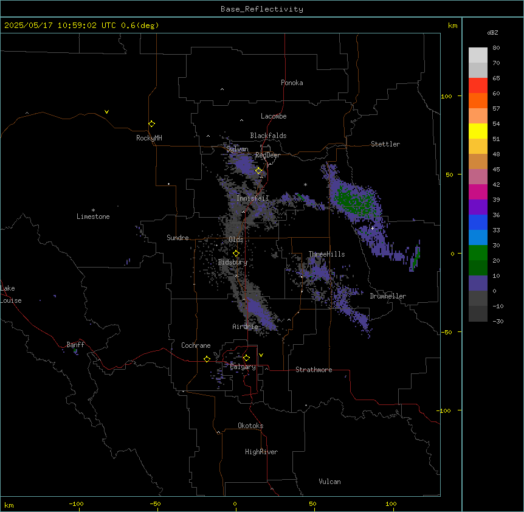Click the yellow 51-54 dBZ legend swatch
The width and height of the screenshot is (524, 512).
(478, 131)
